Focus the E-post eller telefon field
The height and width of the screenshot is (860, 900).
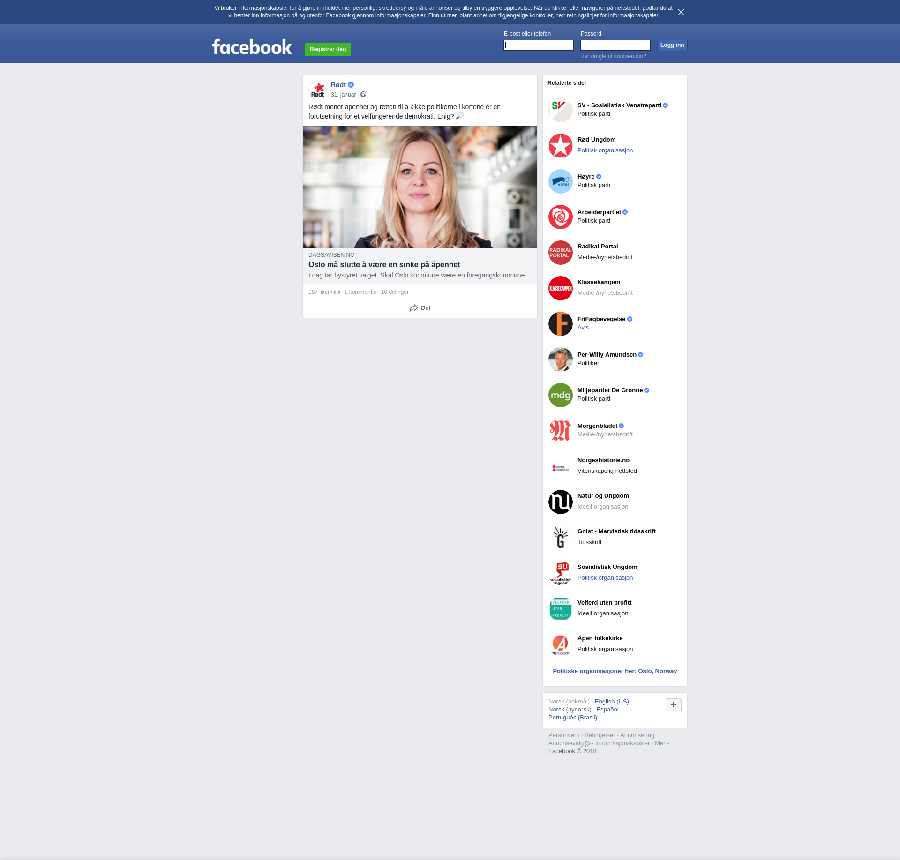tap(538, 45)
